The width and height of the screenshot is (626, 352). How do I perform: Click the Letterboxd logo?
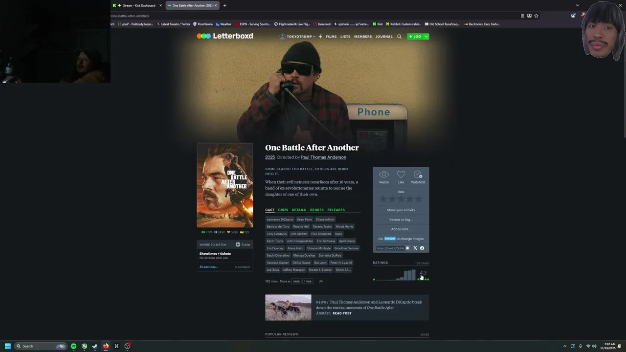(225, 36)
